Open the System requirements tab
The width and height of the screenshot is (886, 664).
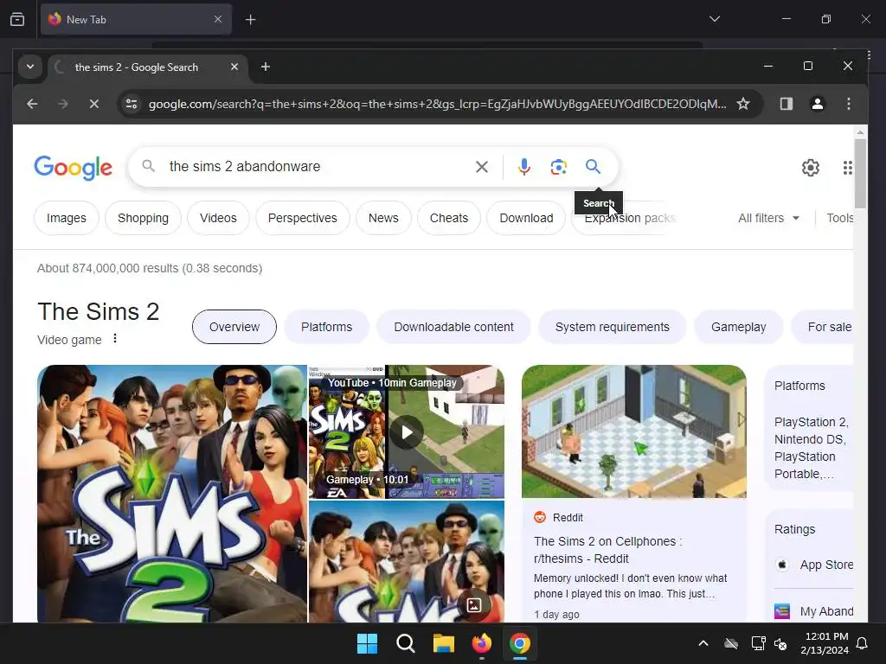coord(613,327)
